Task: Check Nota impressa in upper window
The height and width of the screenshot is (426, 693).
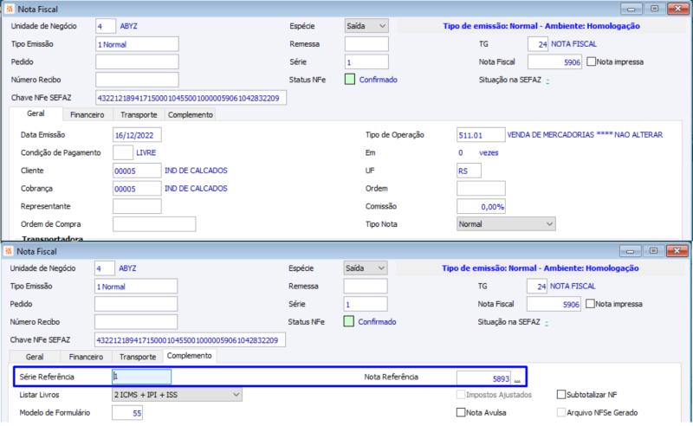Action: pyautogui.click(x=591, y=61)
